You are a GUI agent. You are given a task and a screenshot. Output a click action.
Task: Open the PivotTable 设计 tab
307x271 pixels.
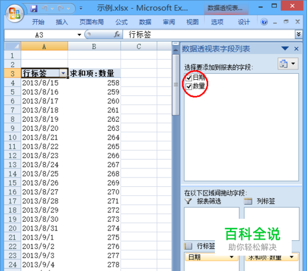[x=244, y=22]
